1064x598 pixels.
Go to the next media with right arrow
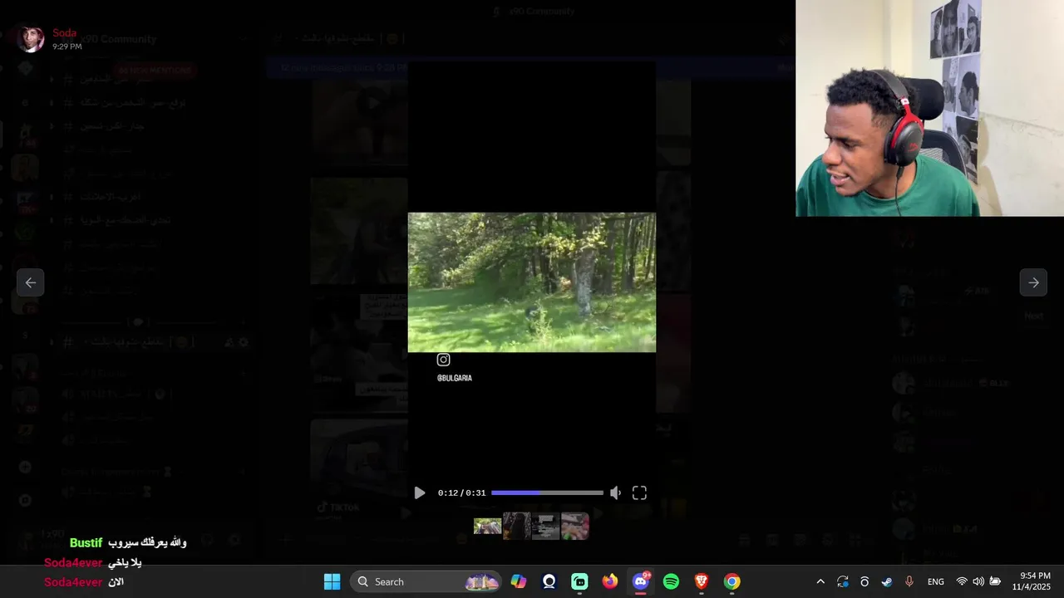pos(1033,282)
